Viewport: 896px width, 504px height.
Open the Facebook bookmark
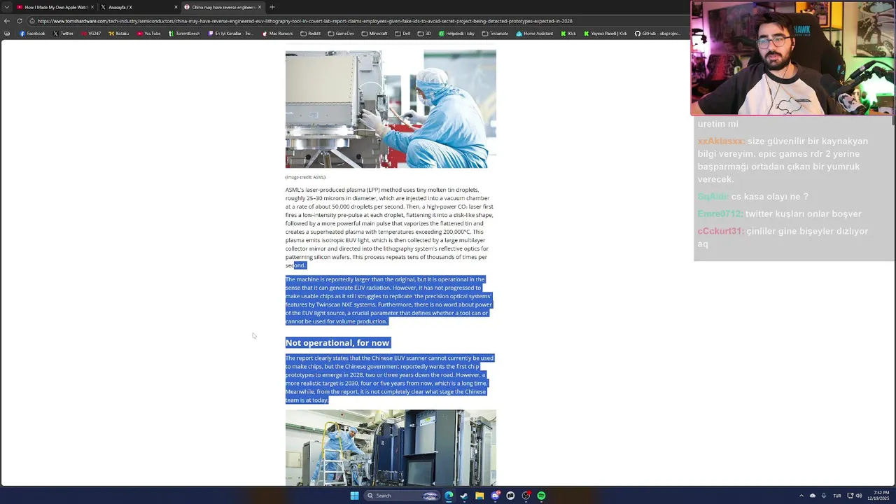[x=32, y=34]
